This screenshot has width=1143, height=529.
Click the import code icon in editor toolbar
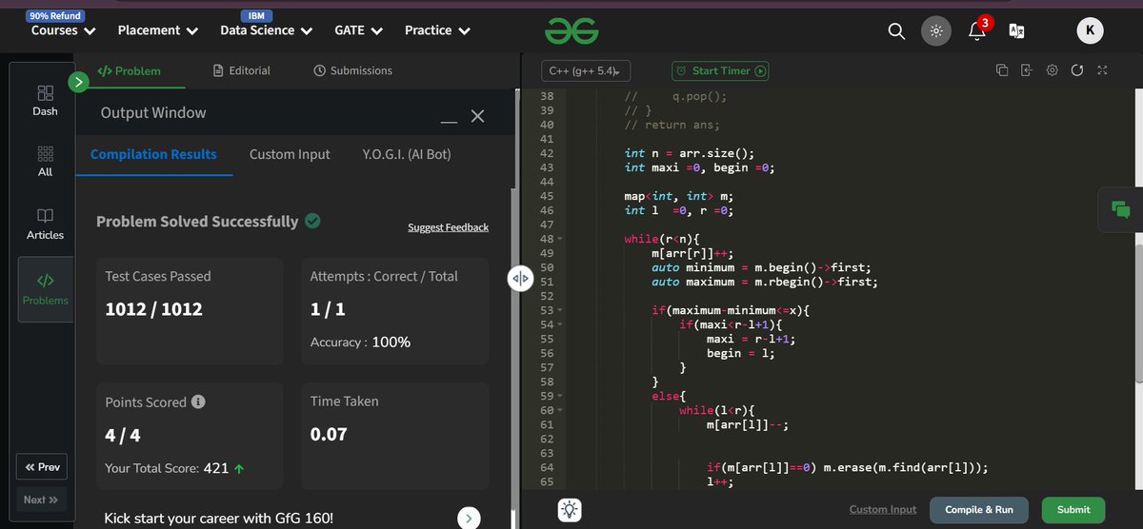[x=1027, y=70]
